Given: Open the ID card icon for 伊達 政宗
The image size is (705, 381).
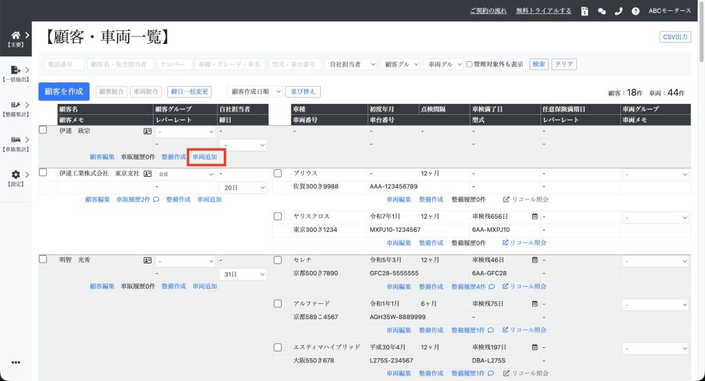Looking at the screenshot, I should tap(147, 131).
